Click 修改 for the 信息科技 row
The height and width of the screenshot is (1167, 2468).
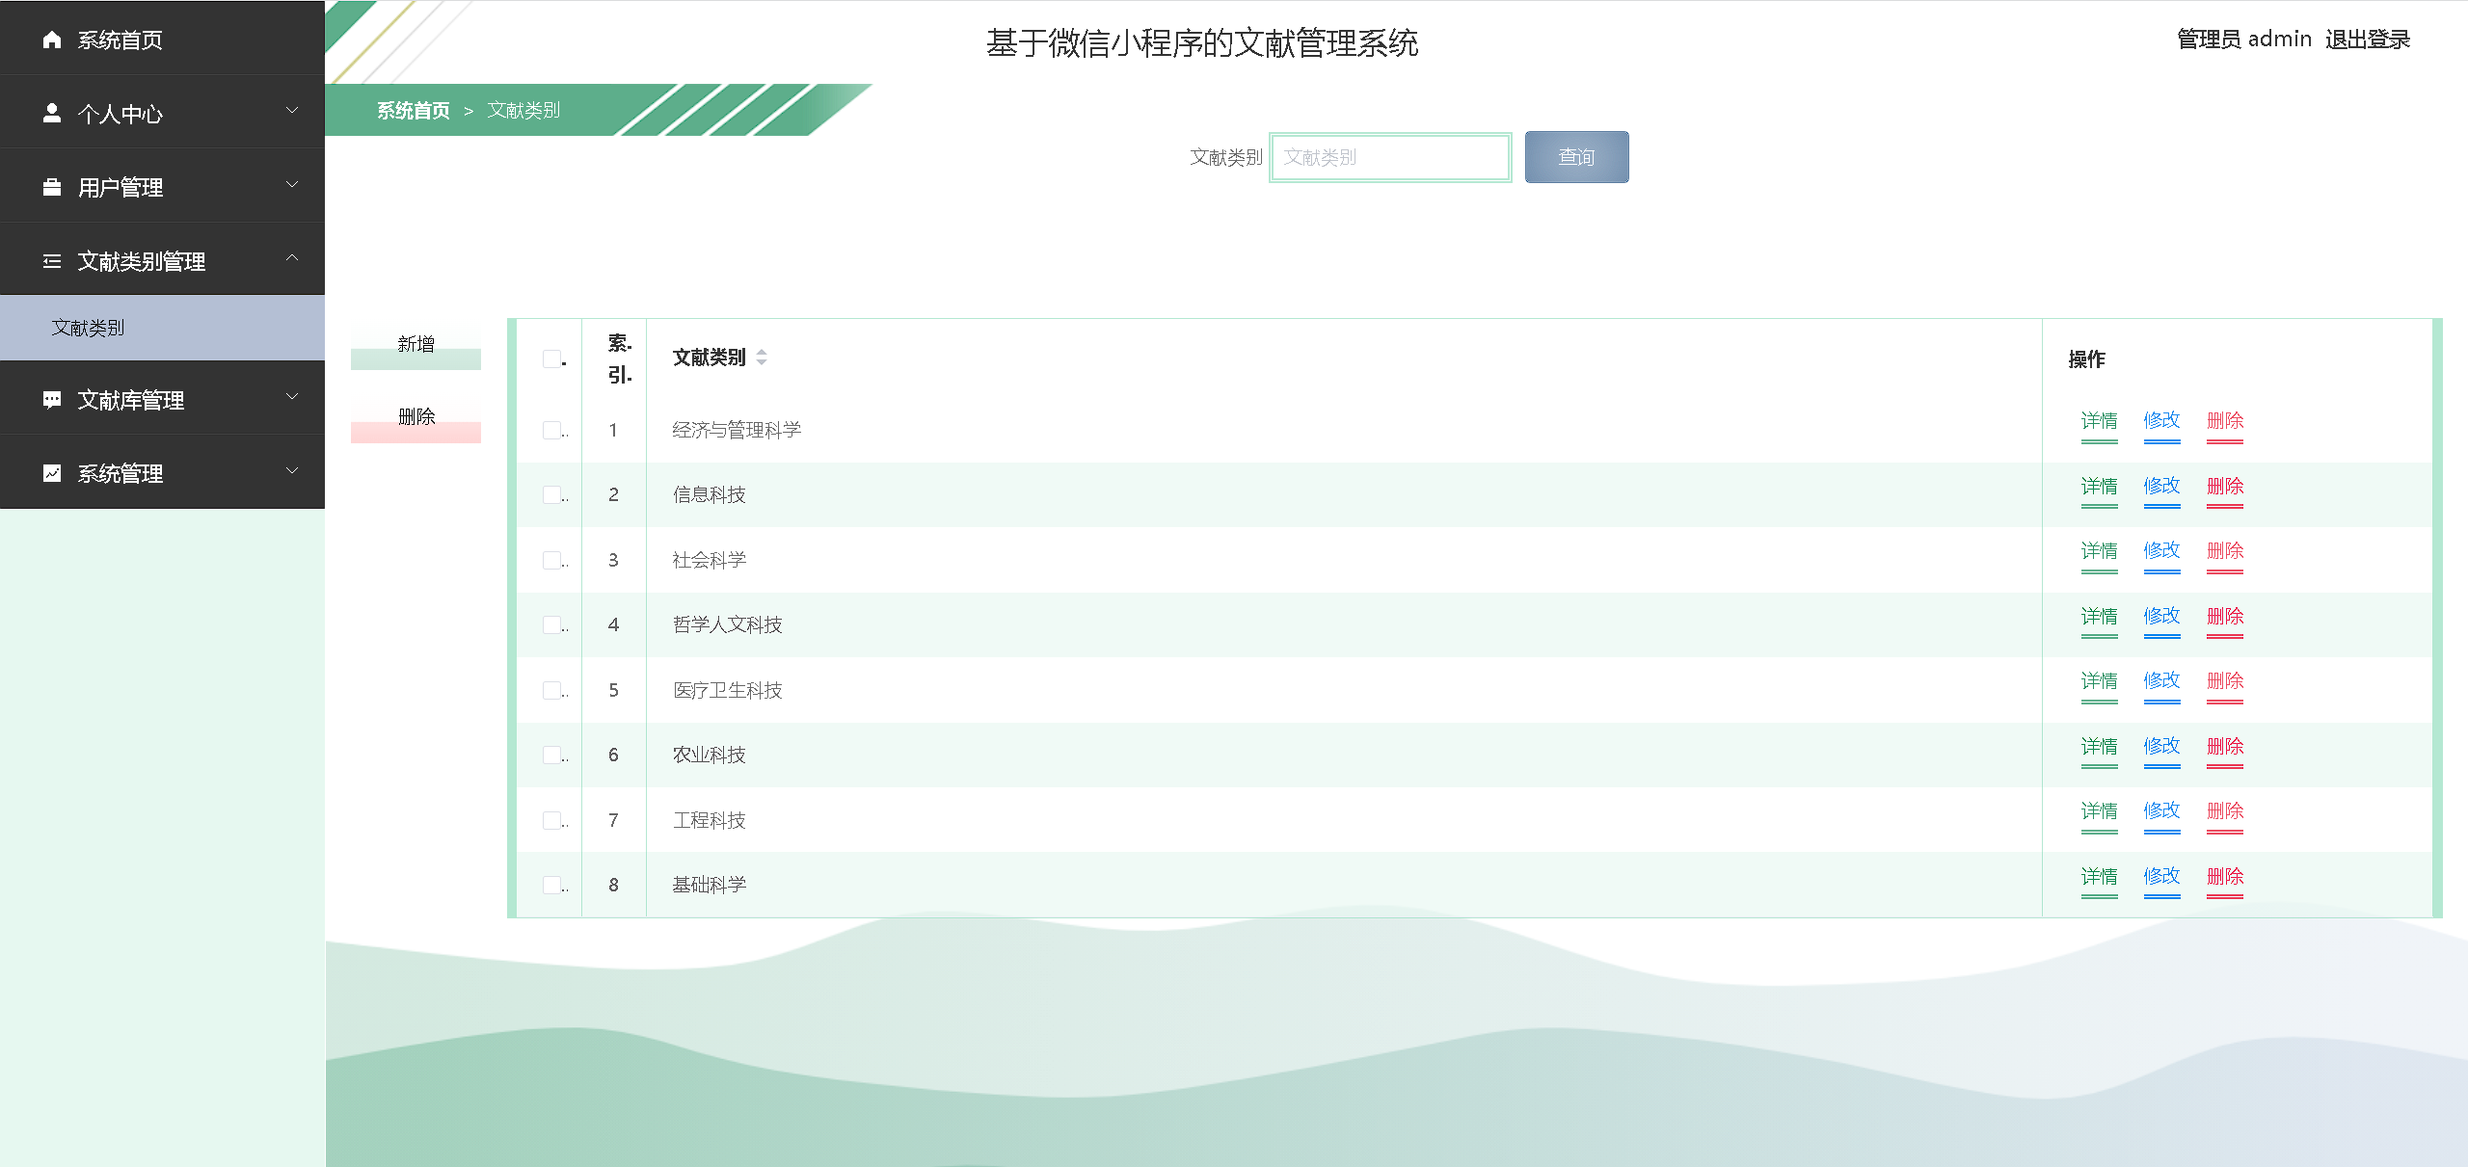pos(2161,487)
